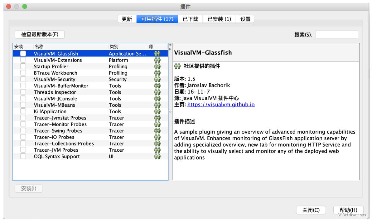The height and width of the screenshot is (220, 372).
Task: Select the Tracer-IO Probes row name
Action: (54, 137)
